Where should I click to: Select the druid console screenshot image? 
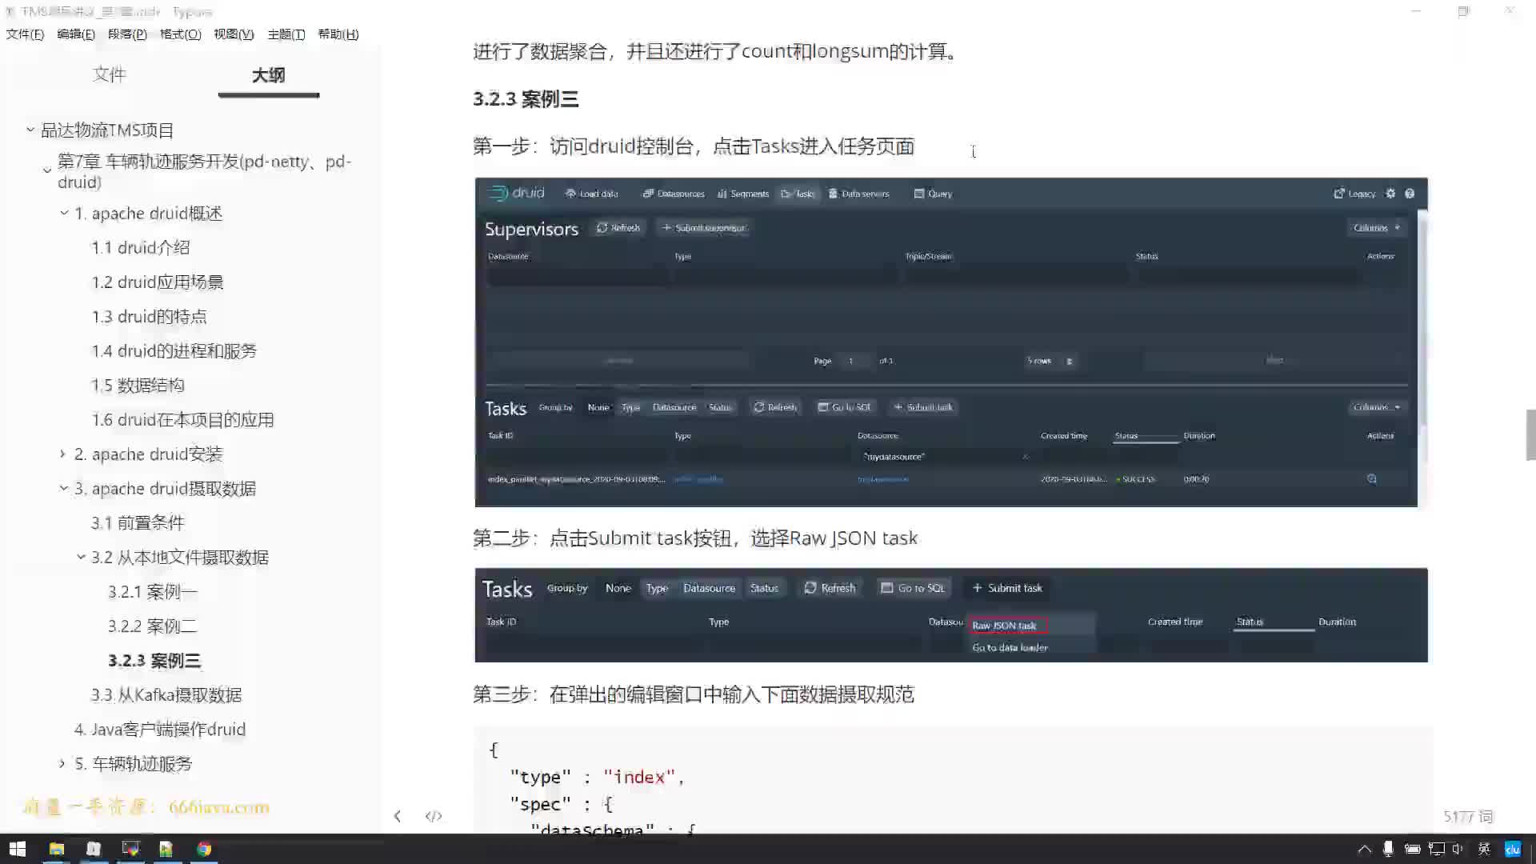pos(951,342)
